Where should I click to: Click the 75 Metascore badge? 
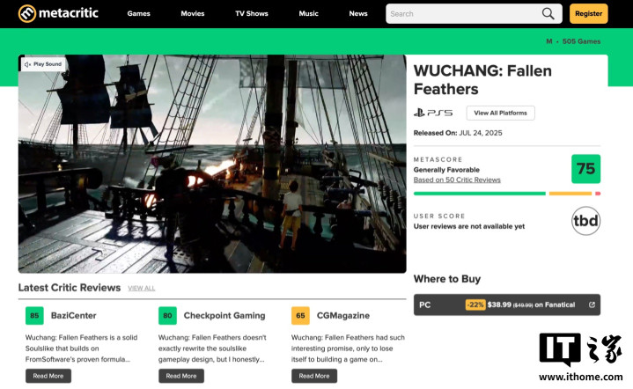585,169
